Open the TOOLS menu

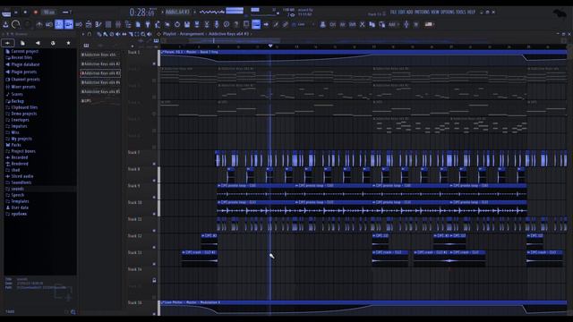(461, 12)
